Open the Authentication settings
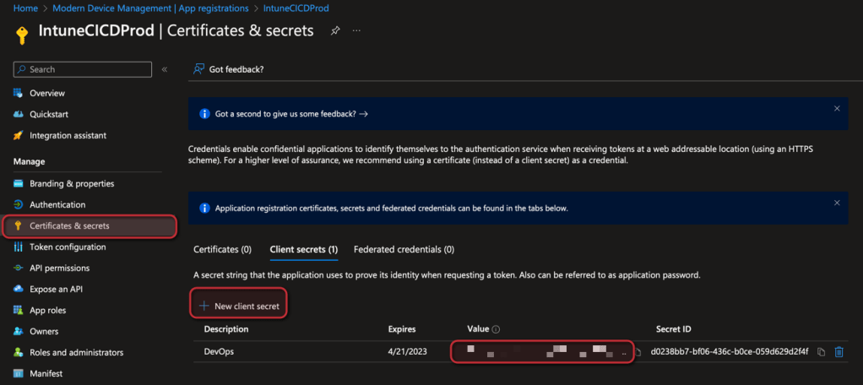The width and height of the screenshot is (863, 385). (57, 204)
